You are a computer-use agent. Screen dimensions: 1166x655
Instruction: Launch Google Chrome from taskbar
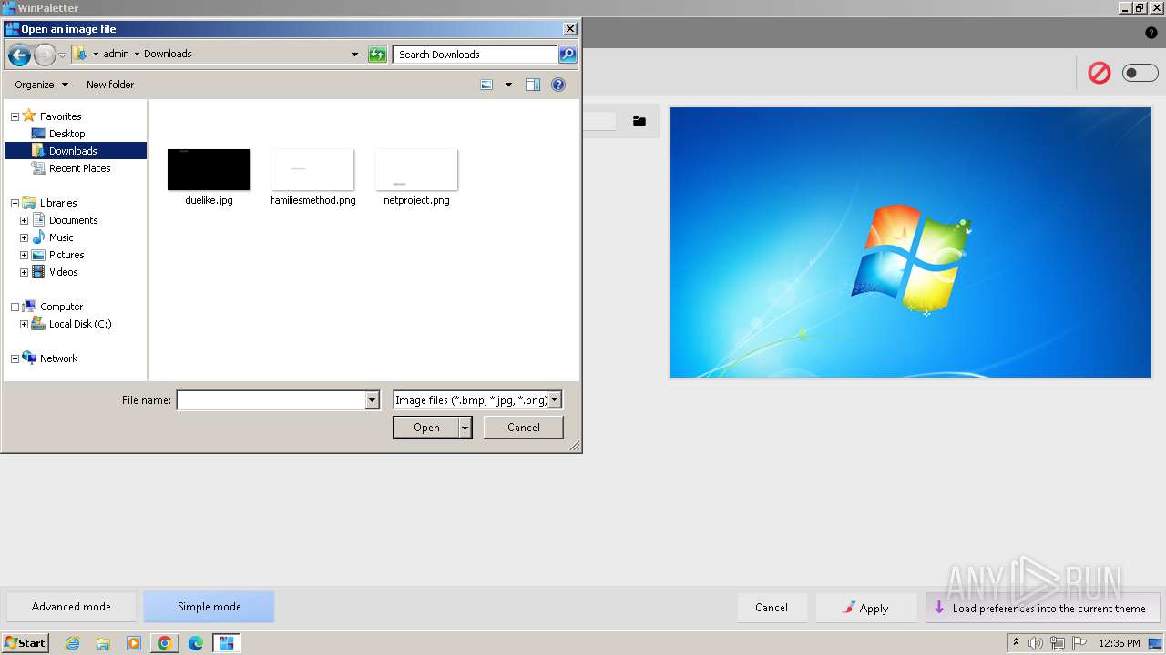165,643
